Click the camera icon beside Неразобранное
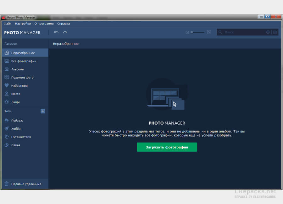 (x=7, y=53)
